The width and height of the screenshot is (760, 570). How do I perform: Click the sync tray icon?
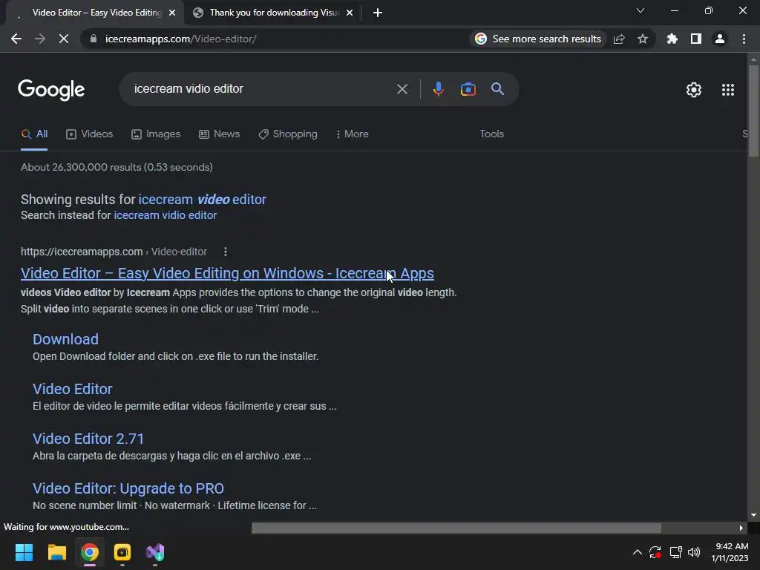click(x=655, y=552)
